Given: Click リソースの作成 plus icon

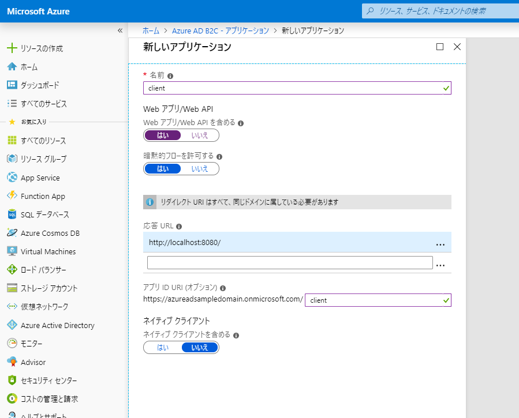Looking at the screenshot, I should pos(13,48).
